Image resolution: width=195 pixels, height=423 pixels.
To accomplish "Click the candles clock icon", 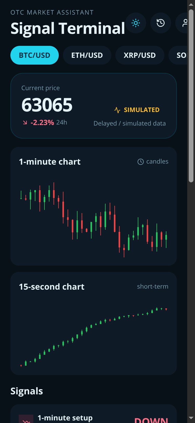I will (140, 162).
